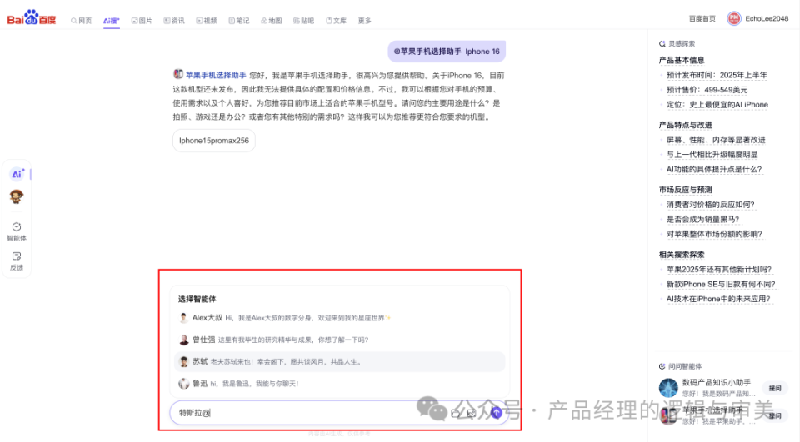The width and height of the screenshot is (800, 442).
Task: Click 提问 for 数码产品知识小助手
Action: point(774,389)
